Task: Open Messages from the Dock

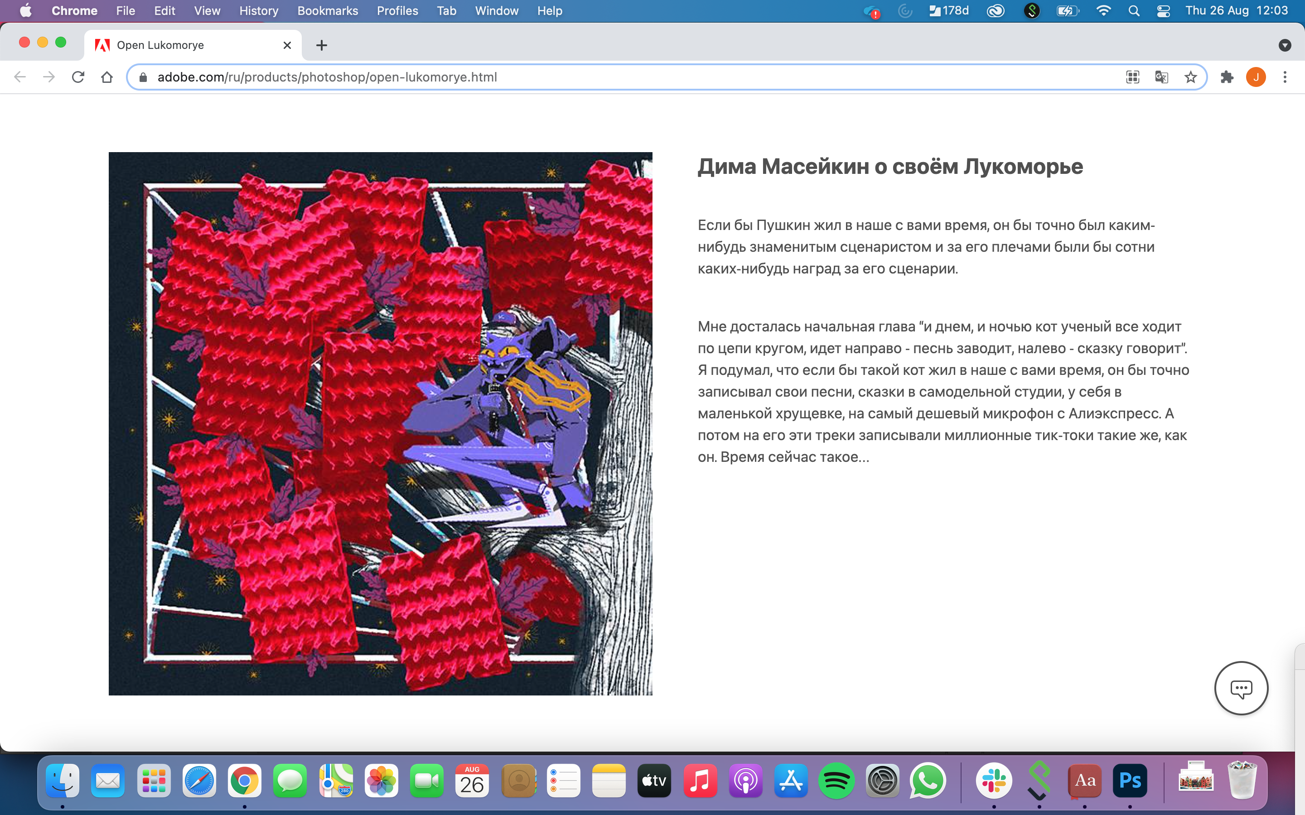Action: pyautogui.click(x=290, y=781)
